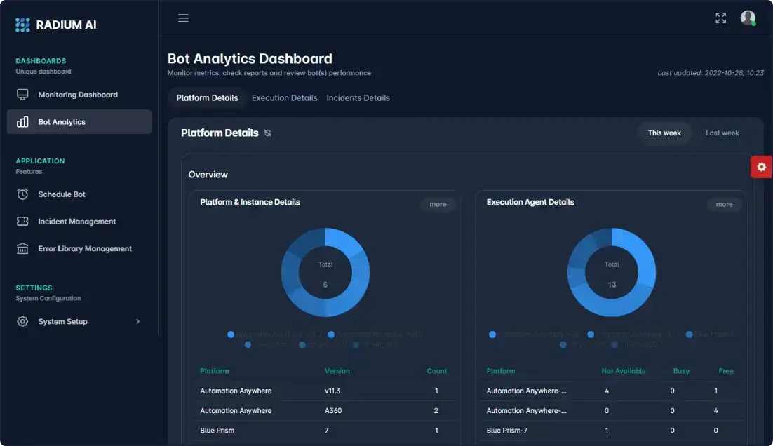
Task: Click more on Platform & Instance Details
Action: (x=438, y=204)
